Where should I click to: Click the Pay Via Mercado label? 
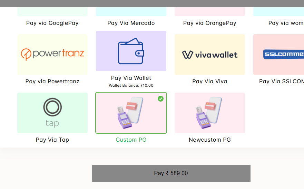tap(131, 23)
